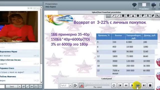Open the dropdown arrow beside Send
The image size is (160, 90).
pos(19,86)
